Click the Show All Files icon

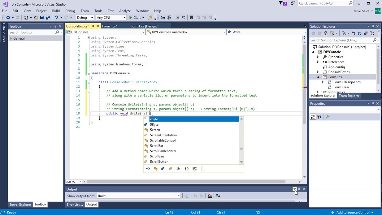pyautogui.click(x=372, y=33)
